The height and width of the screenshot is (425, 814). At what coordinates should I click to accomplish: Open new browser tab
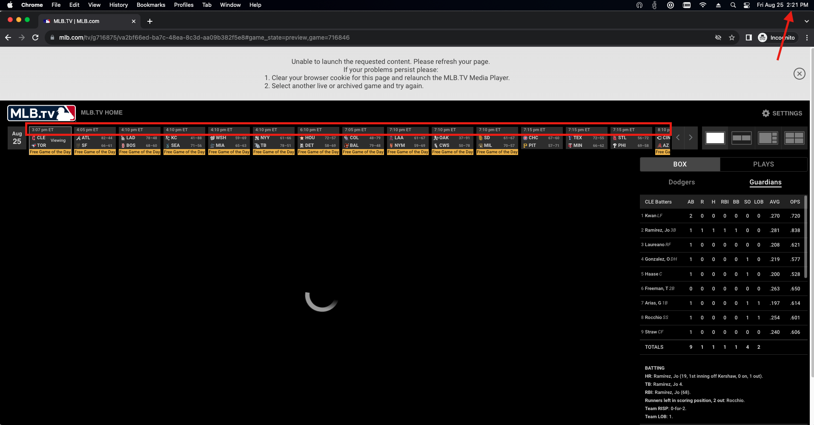click(149, 21)
